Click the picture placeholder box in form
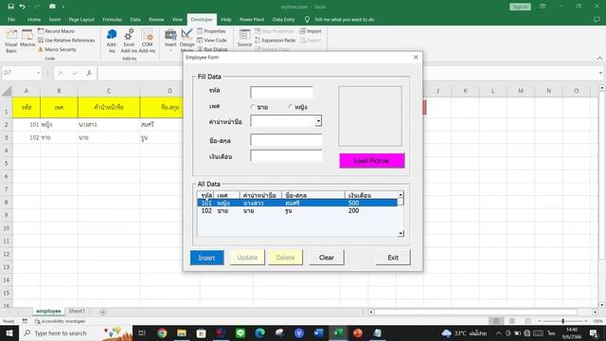Viewport: 606px width, 341px height. coord(370,116)
